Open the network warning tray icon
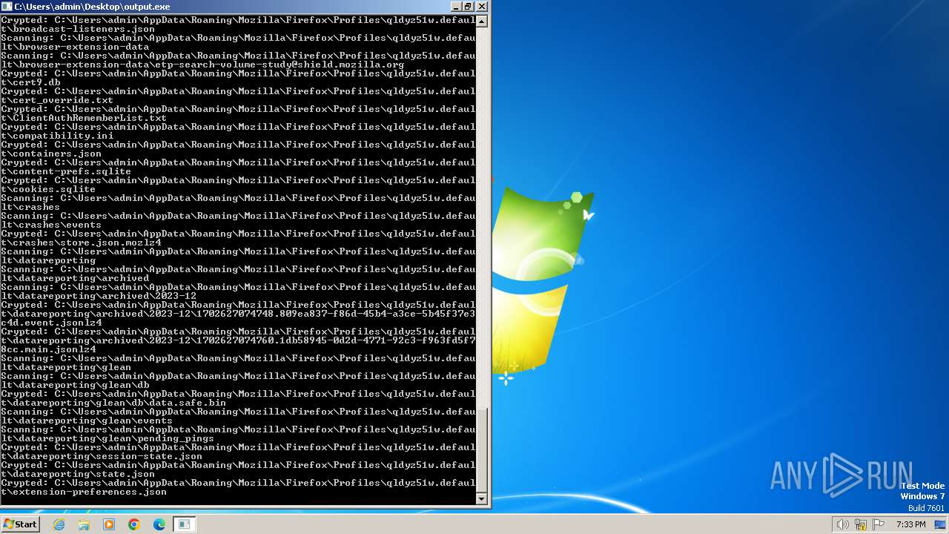This screenshot has width=949, height=534. click(x=860, y=524)
